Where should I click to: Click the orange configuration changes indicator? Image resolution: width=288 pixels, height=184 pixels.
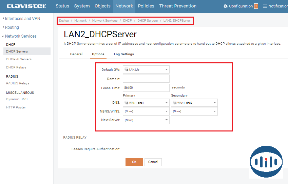(256, 6)
